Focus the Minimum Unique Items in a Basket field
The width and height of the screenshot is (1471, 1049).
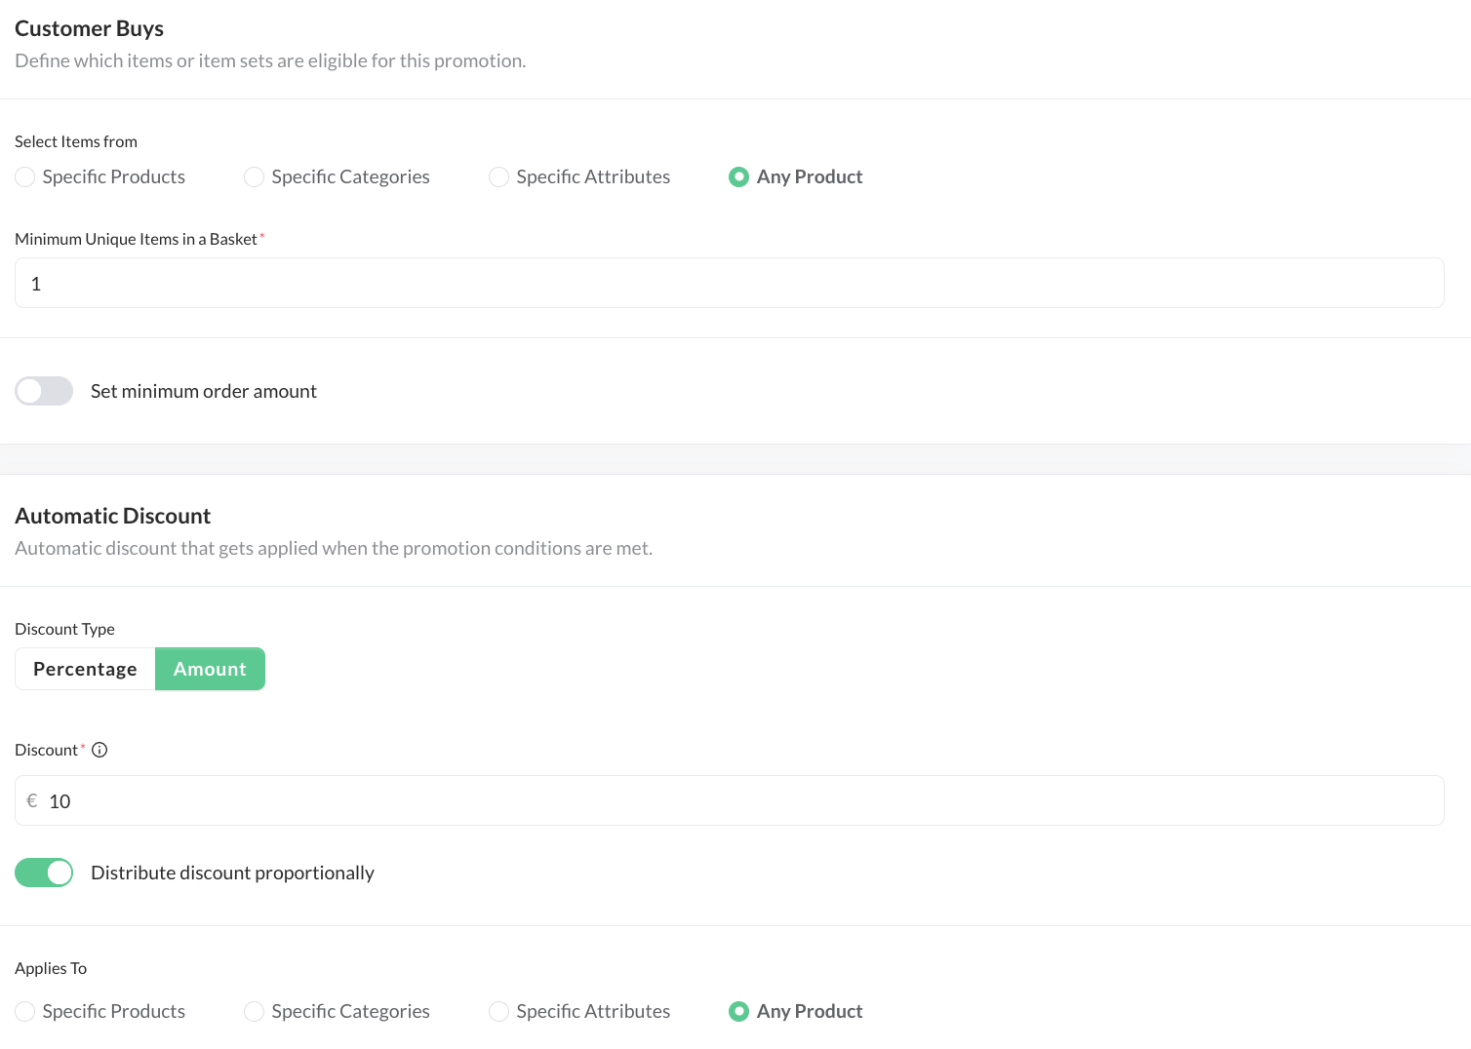point(729,284)
